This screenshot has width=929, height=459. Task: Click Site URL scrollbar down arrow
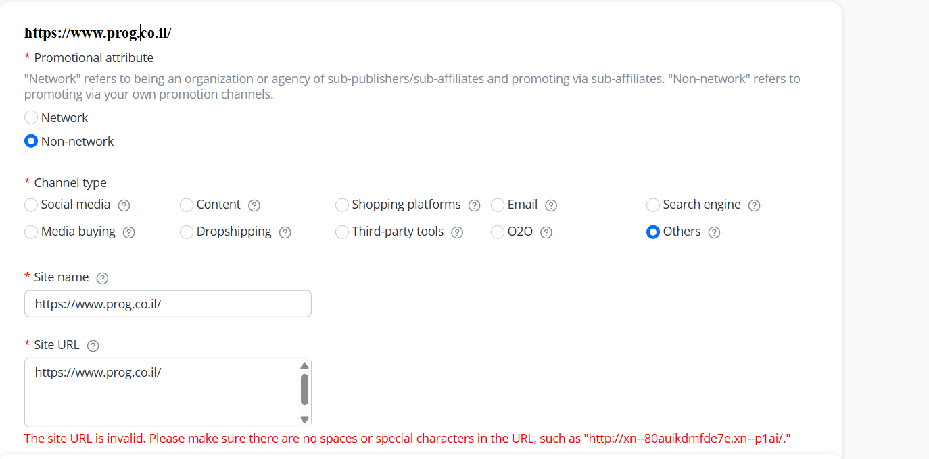[304, 419]
